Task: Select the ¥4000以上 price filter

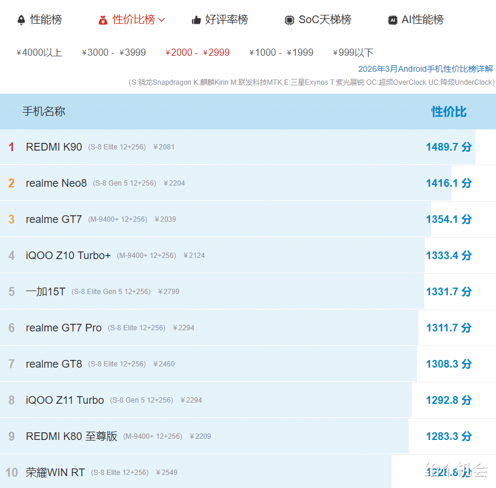Action: pos(40,52)
